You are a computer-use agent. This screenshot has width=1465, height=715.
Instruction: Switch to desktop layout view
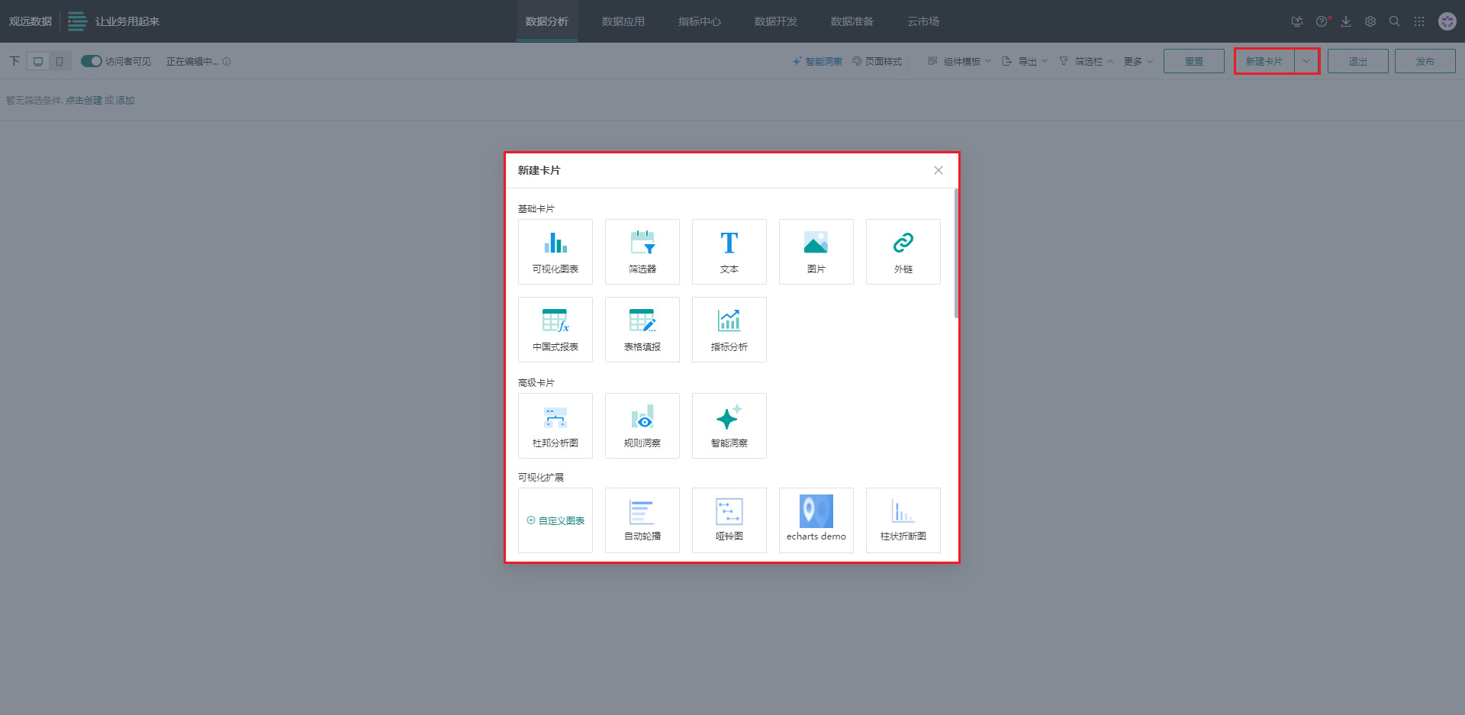[x=38, y=61]
